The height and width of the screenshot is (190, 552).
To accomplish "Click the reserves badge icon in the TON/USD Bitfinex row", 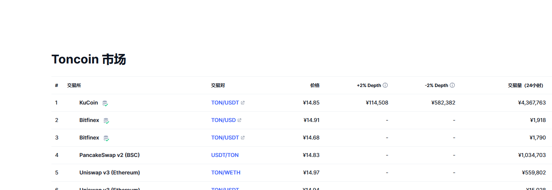I will click(106, 120).
